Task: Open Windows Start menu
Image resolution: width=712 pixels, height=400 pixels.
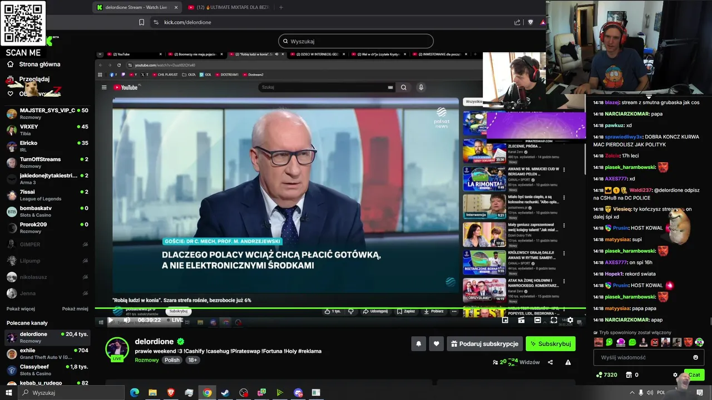Action: pyautogui.click(x=9, y=393)
